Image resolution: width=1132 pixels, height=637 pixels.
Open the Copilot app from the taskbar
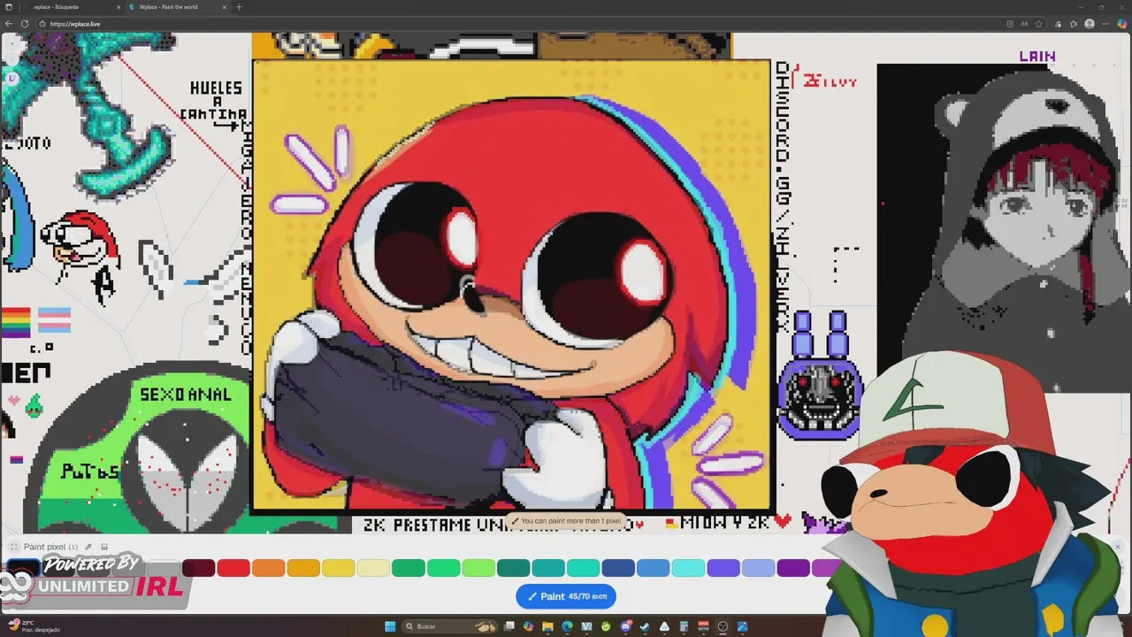(x=528, y=626)
